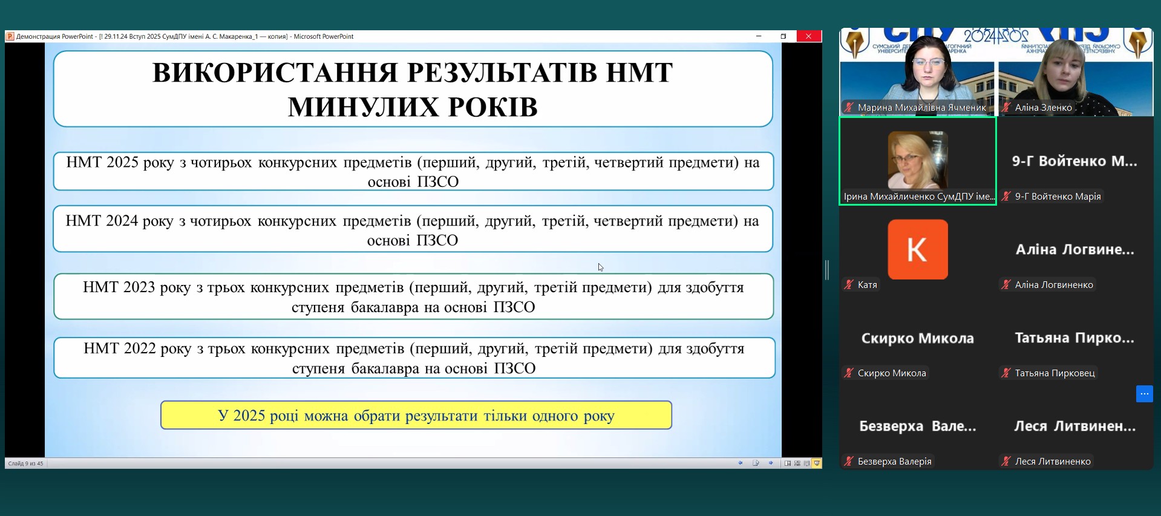Viewport: 1161px width, 516px height.
Task: Open the slideshow options menu icon
Action: [x=756, y=463]
